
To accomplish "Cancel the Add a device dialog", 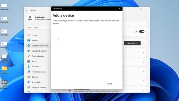I will 110,84.
